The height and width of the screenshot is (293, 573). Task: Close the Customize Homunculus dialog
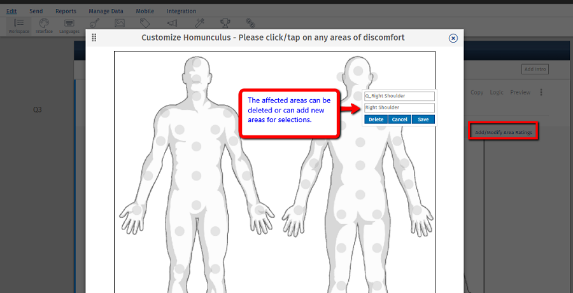(x=453, y=38)
